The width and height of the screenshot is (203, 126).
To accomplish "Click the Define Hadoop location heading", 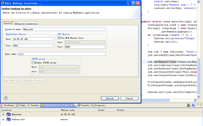I will [x=16, y=9].
